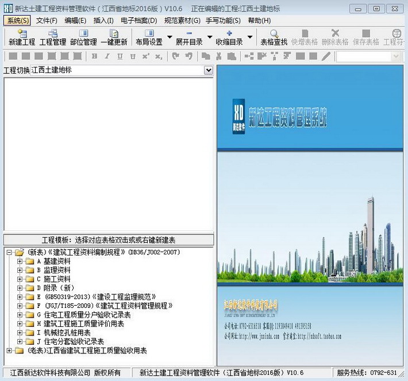Open the 工程切换 project dropdown
Image resolution: width=408 pixels, height=381 pixels.
point(208,70)
